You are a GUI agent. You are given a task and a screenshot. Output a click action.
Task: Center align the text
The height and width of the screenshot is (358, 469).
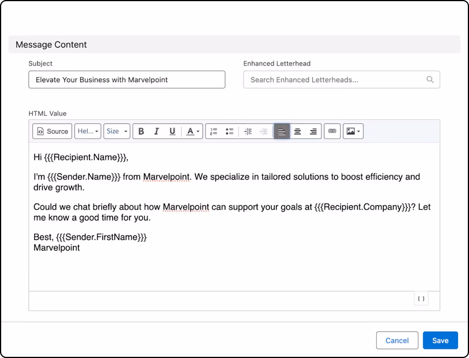(297, 131)
